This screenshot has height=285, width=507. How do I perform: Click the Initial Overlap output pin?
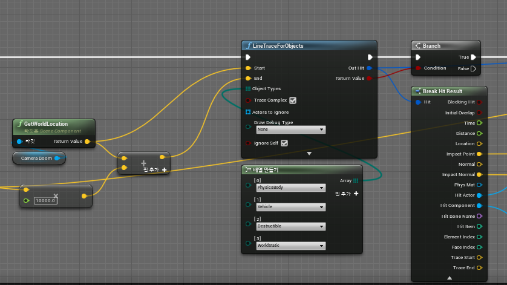(480, 113)
